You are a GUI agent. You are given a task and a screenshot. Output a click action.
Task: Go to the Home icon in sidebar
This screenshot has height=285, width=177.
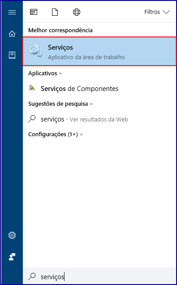(x=12, y=34)
